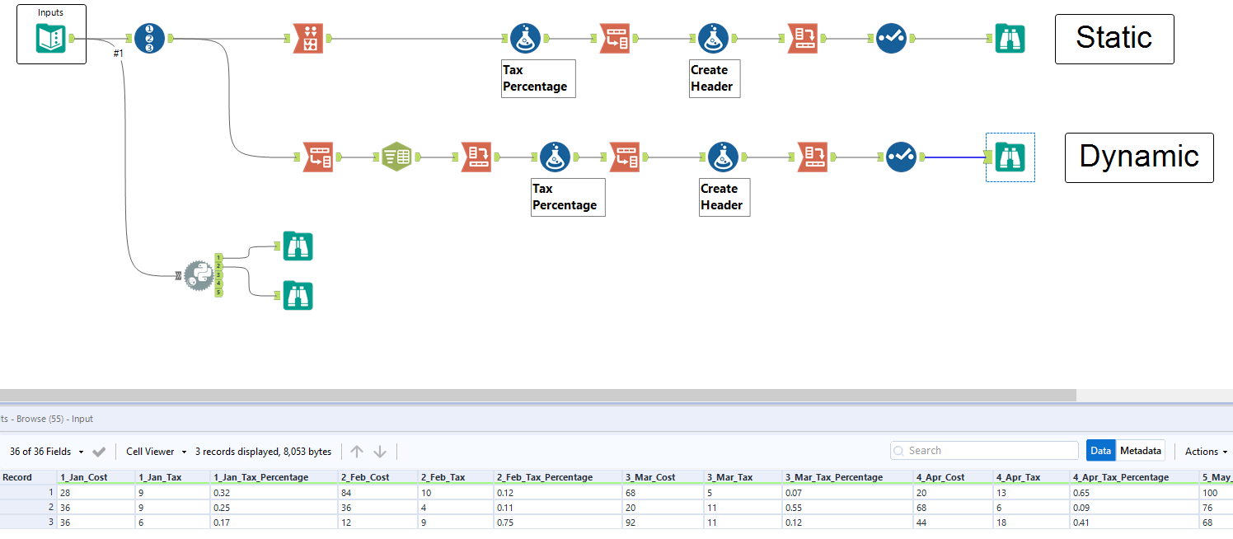The width and height of the screenshot is (1233, 539).
Task: Click the green Summarize tool in Dynamic flow
Action: pos(396,156)
